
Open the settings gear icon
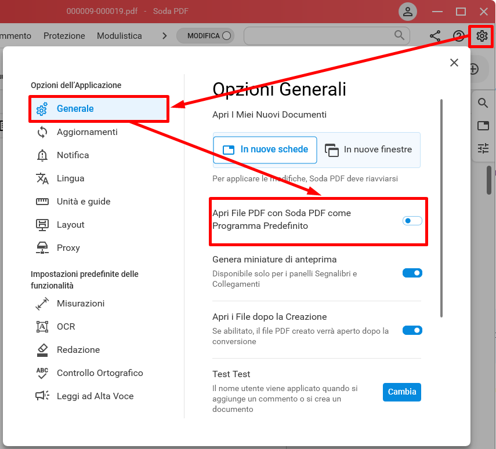[x=481, y=36]
